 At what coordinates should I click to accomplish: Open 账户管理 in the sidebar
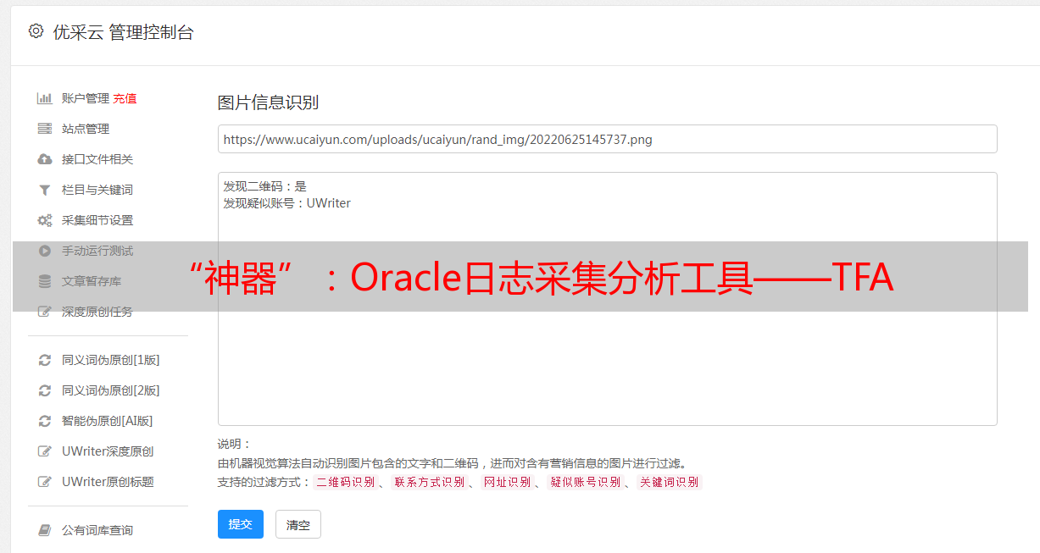pyautogui.click(x=86, y=98)
